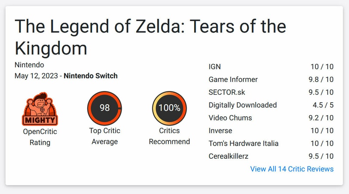349x194 pixels.
Task: Select the IGN review entry
Action: (215, 67)
